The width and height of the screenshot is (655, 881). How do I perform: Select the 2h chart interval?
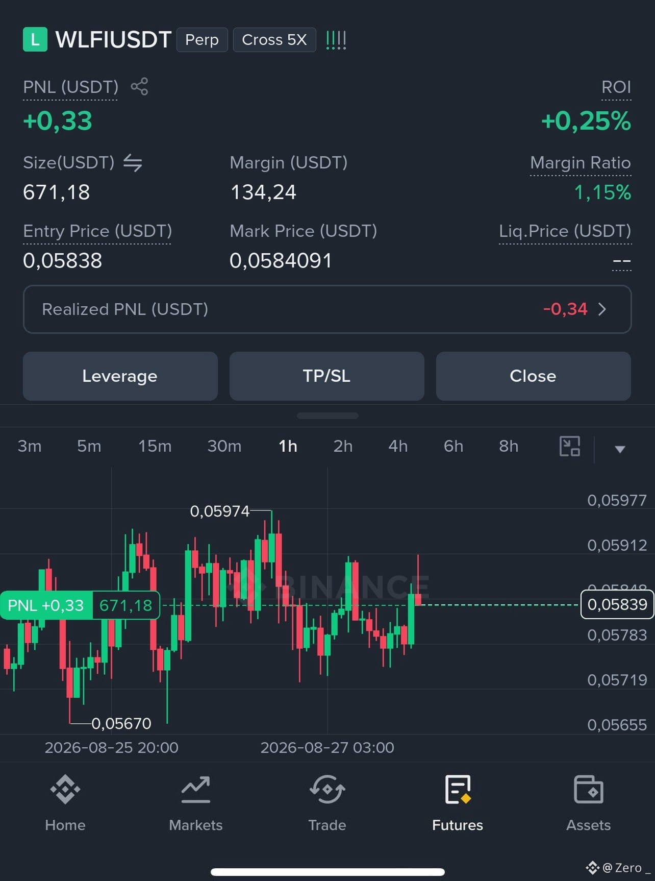tap(343, 446)
